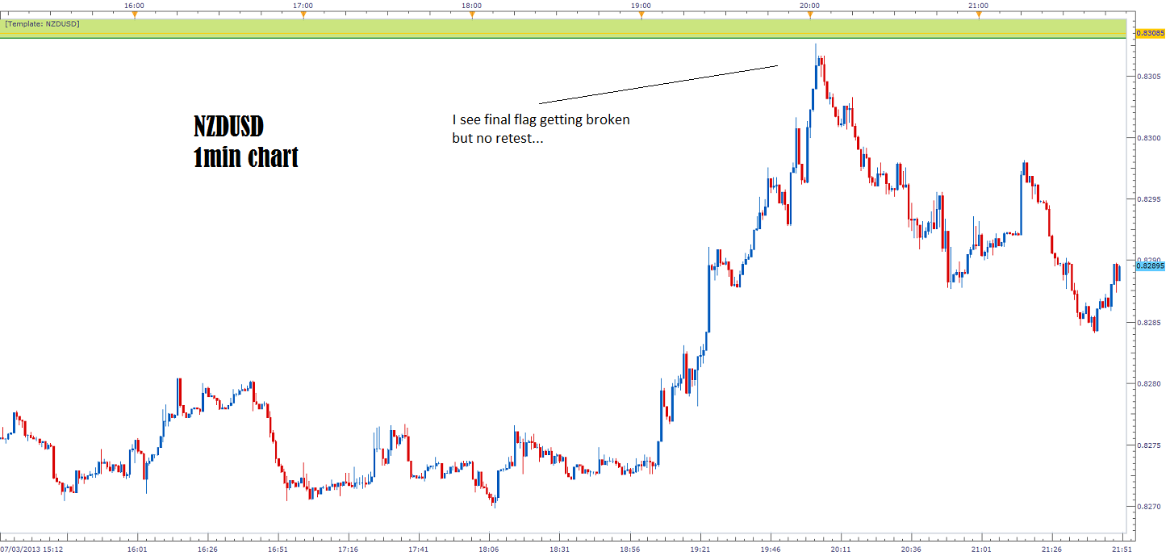Click the orange triangle marker at 21:00
Image resolution: width=1170 pixels, height=556 pixels.
tap(979, 14)
